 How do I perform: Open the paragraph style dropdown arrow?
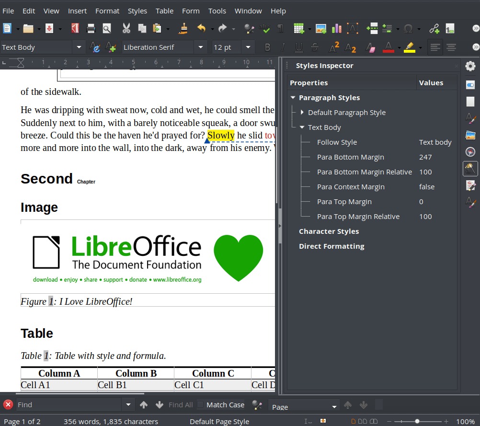pos(79,47)
